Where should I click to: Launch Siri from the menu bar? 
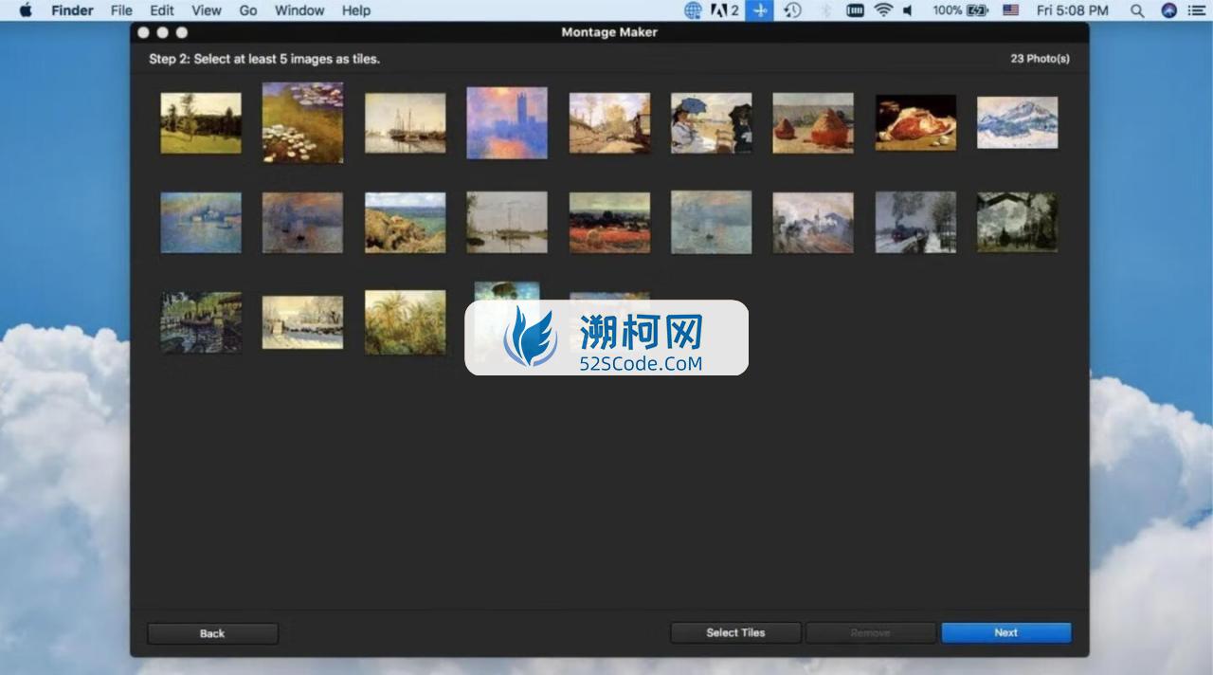coord(1168,10)
